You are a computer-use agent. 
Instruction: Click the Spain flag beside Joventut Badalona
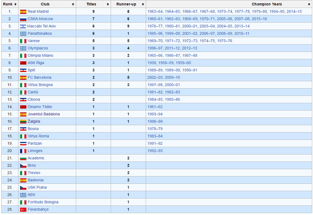point(23,115)
